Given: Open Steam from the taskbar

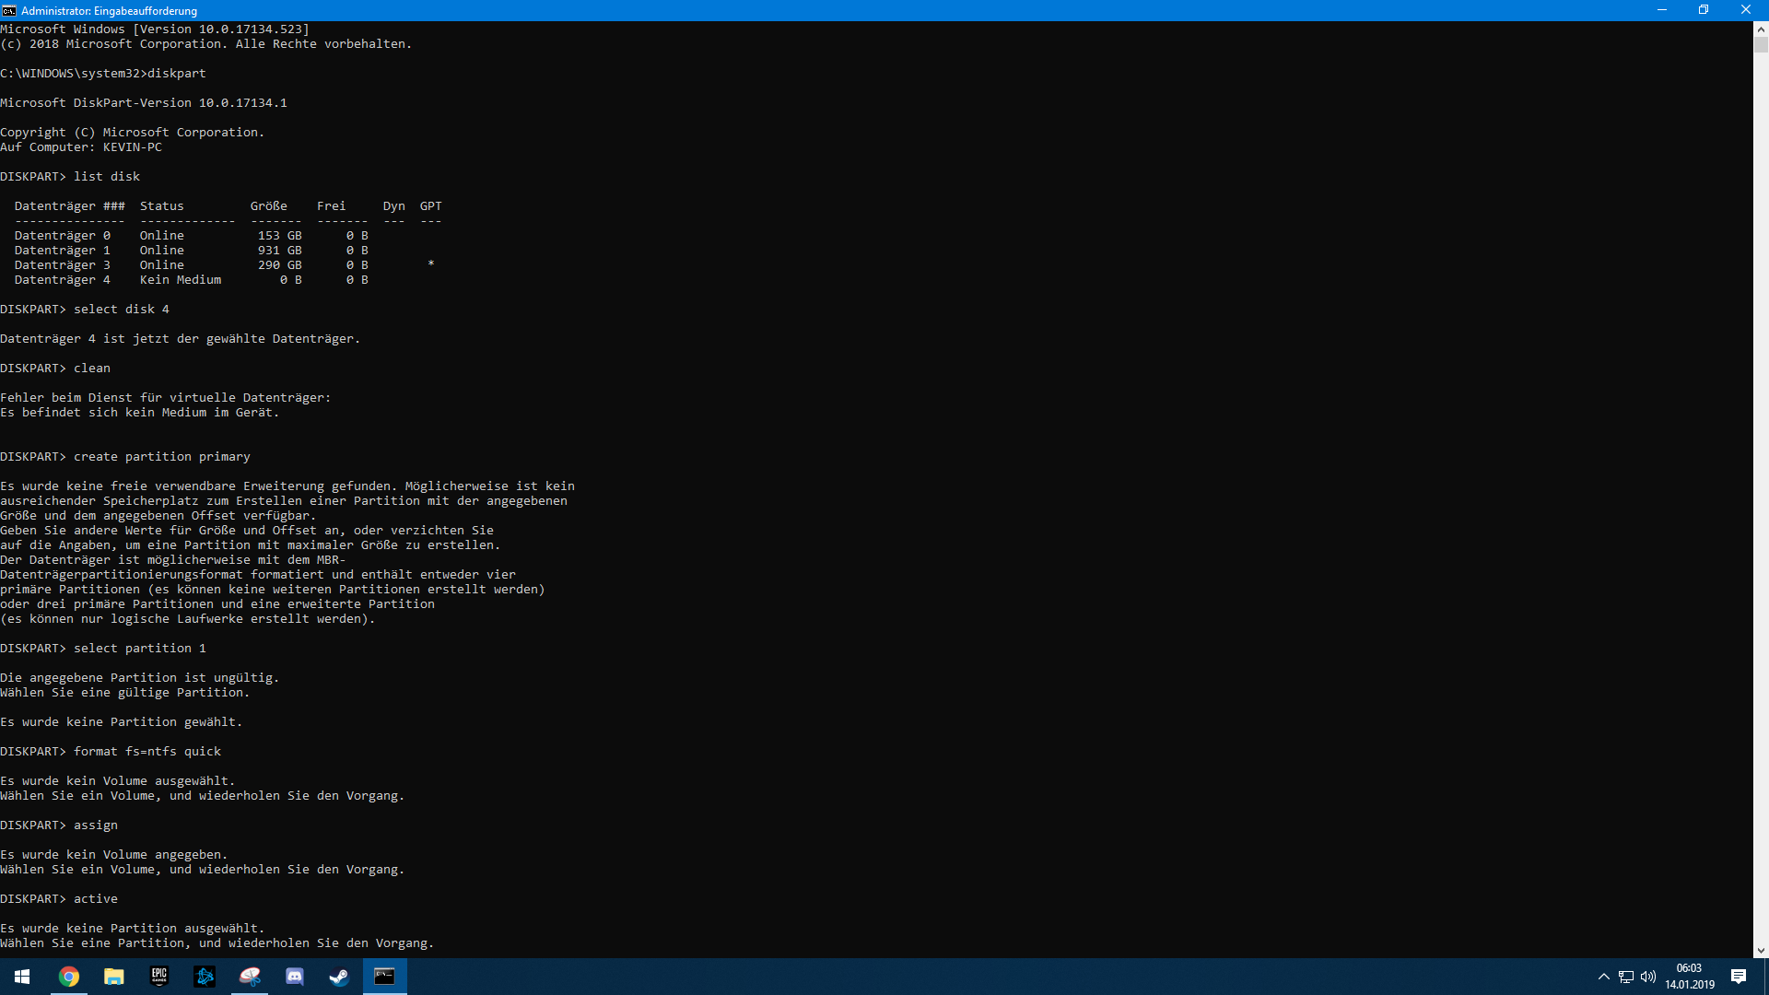Looking at the screenshot, I should [x=339, y=977].
